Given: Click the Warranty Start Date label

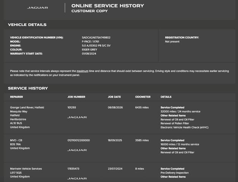Looking at the screenshot, I should pyautogui.click(x=26, y=53).
